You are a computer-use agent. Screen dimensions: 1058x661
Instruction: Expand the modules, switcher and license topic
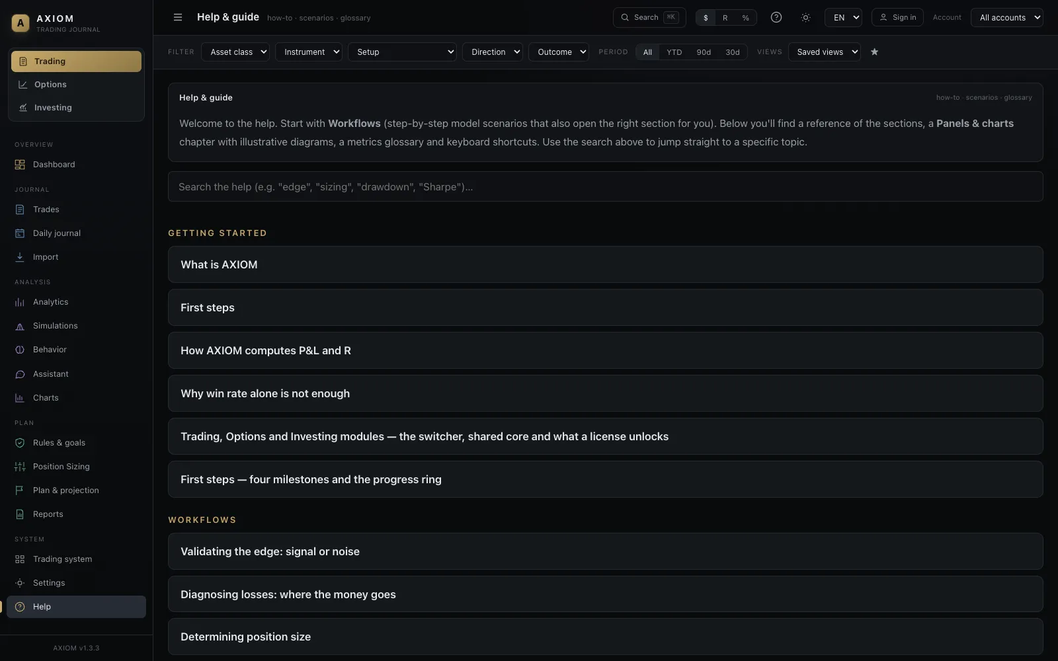point(605,436)
